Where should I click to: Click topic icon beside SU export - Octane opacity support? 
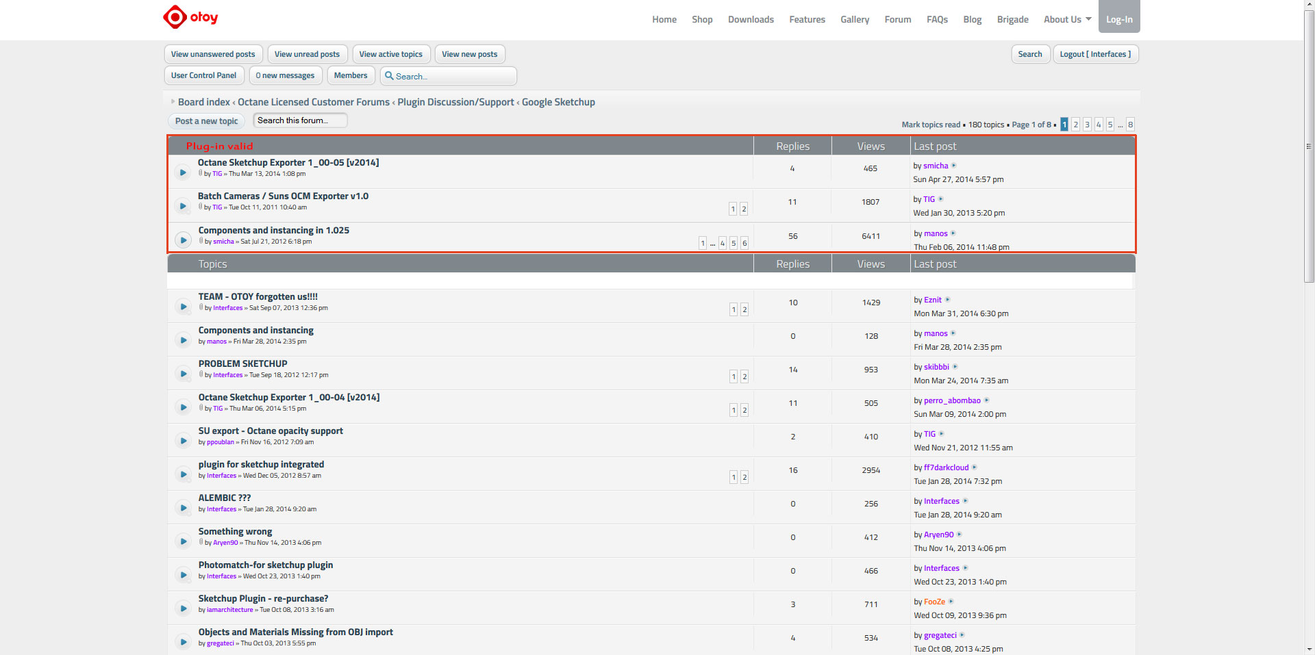tap(183, 441)
